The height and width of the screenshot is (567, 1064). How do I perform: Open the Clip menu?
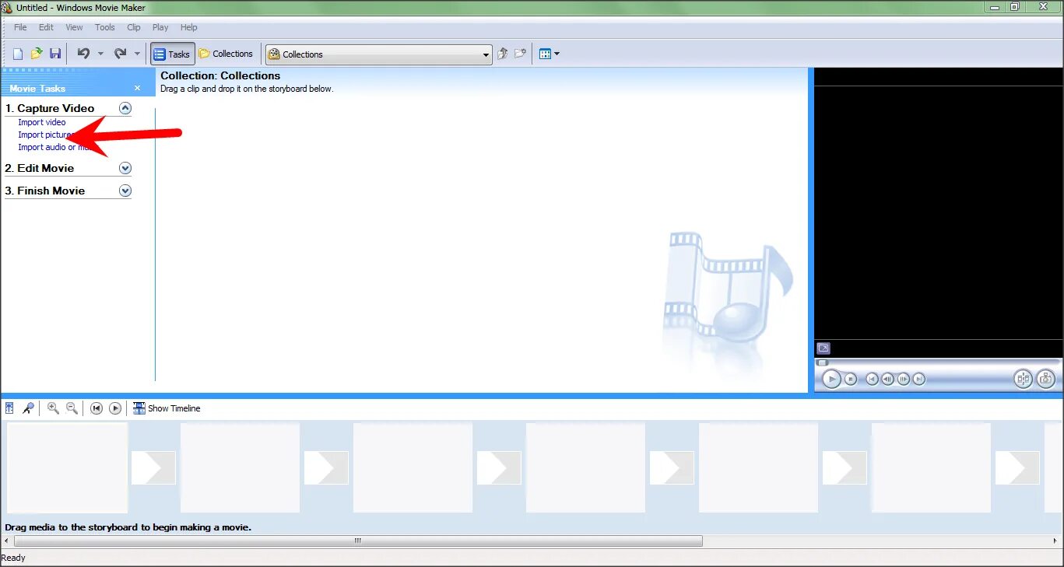133,26
